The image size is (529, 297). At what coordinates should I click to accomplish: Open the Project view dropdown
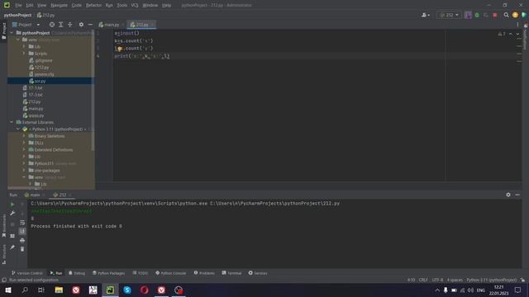[26, 25]
